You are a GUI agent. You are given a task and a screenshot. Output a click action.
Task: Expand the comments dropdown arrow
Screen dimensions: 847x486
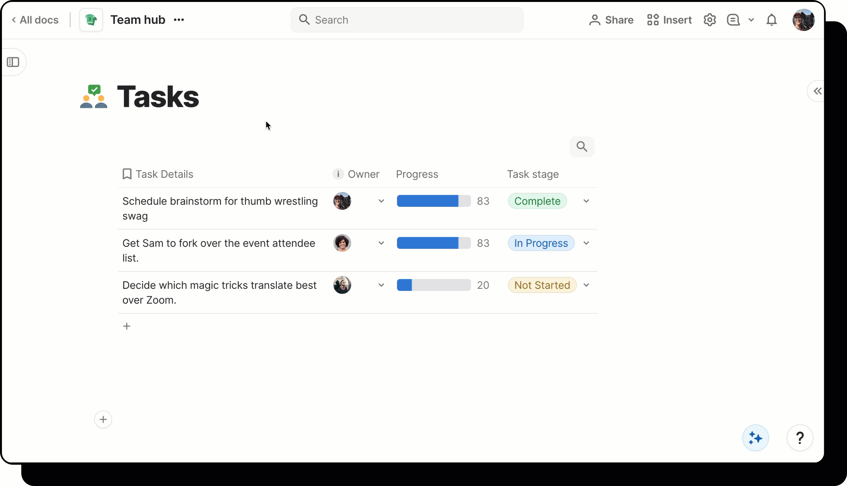tap(751, 20)
